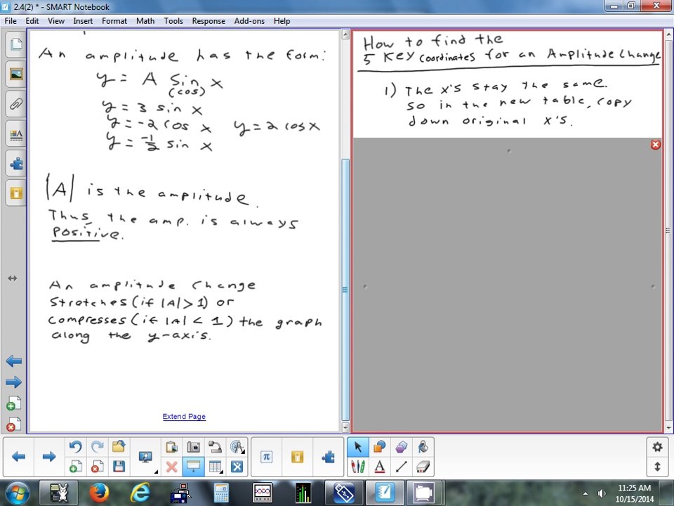This screenshot has width=674, height=506.
Task: Open the Math menu
Action: pyautogui.click(x=145, y=21)
